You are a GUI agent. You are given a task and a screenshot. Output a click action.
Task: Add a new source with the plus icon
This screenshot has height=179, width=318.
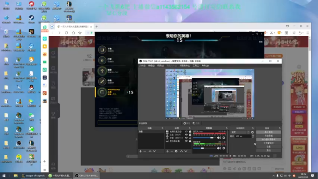click(167, 151)
